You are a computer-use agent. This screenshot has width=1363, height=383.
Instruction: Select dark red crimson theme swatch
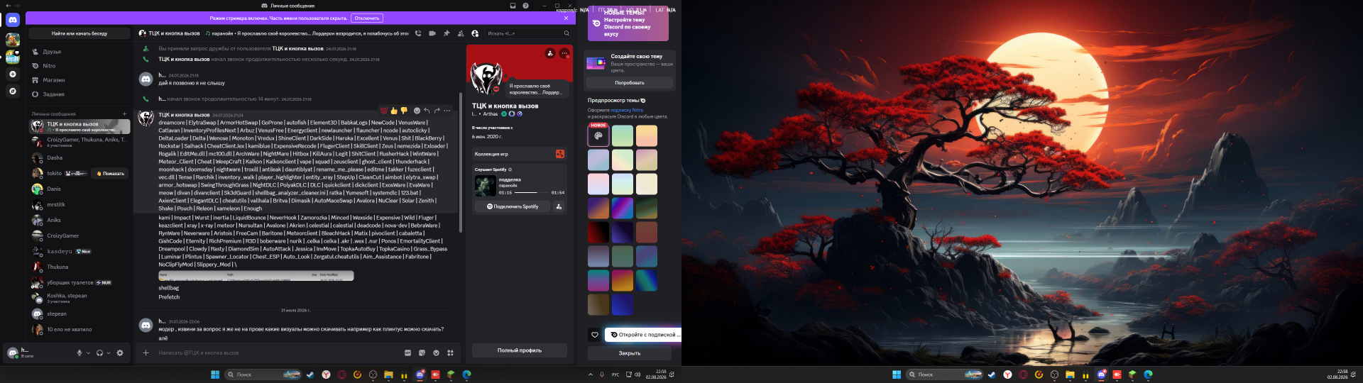[x=598, y=232]
